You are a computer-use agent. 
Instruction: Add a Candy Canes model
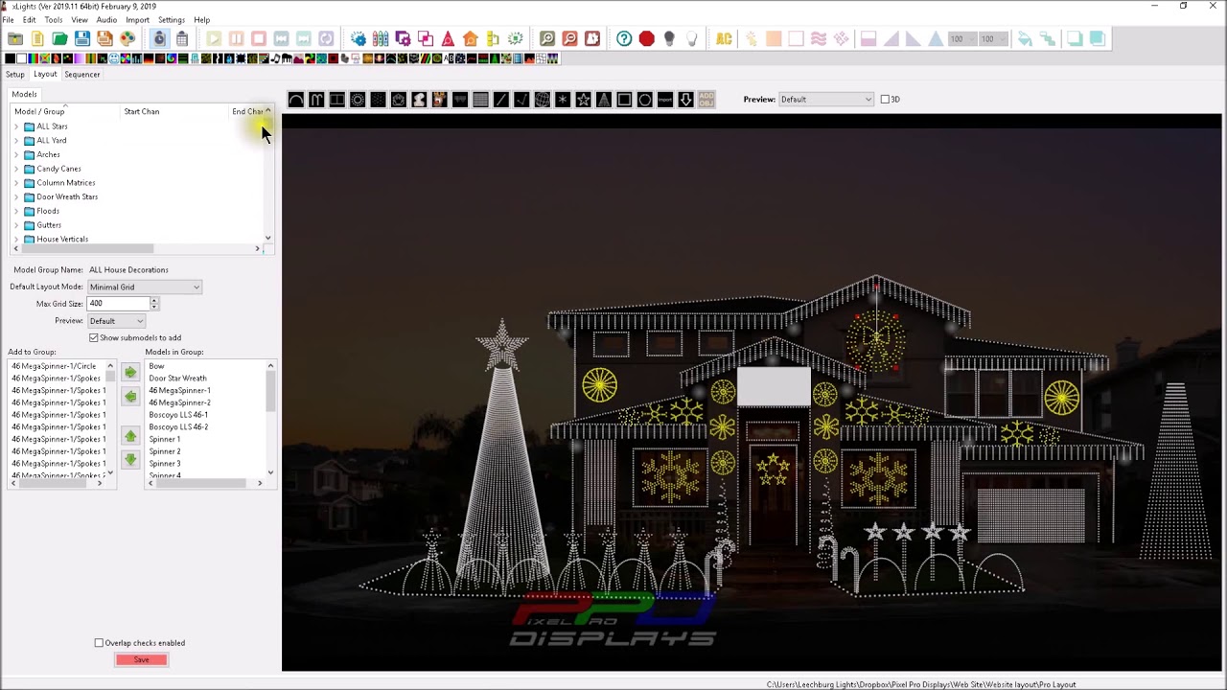point(316,100)
